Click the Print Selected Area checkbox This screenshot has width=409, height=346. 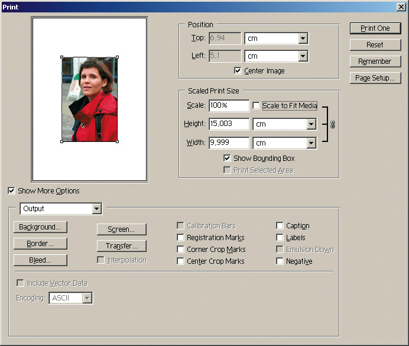pos(227,170)
